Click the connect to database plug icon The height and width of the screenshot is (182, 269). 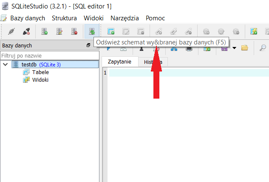point(11,31)
